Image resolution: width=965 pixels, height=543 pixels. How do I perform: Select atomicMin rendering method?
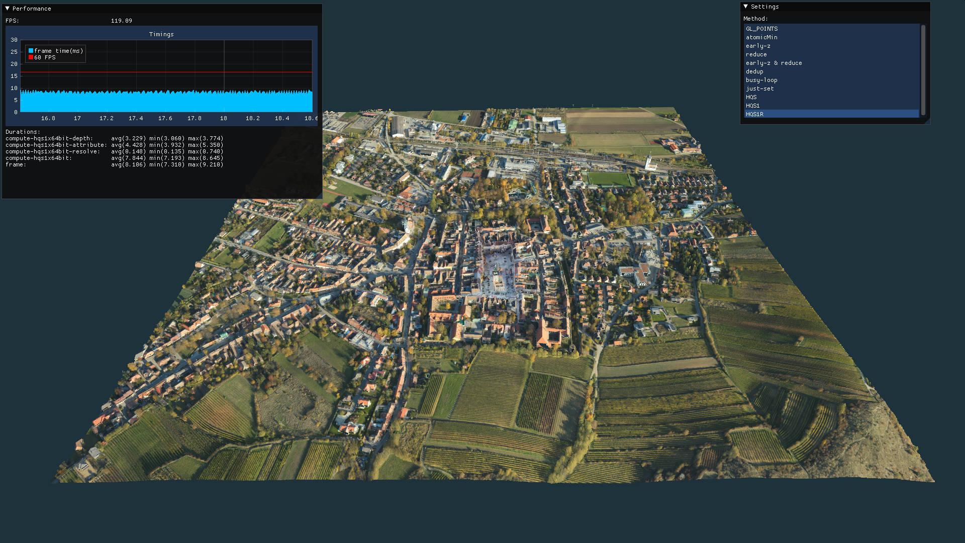[x=761, y=37]
